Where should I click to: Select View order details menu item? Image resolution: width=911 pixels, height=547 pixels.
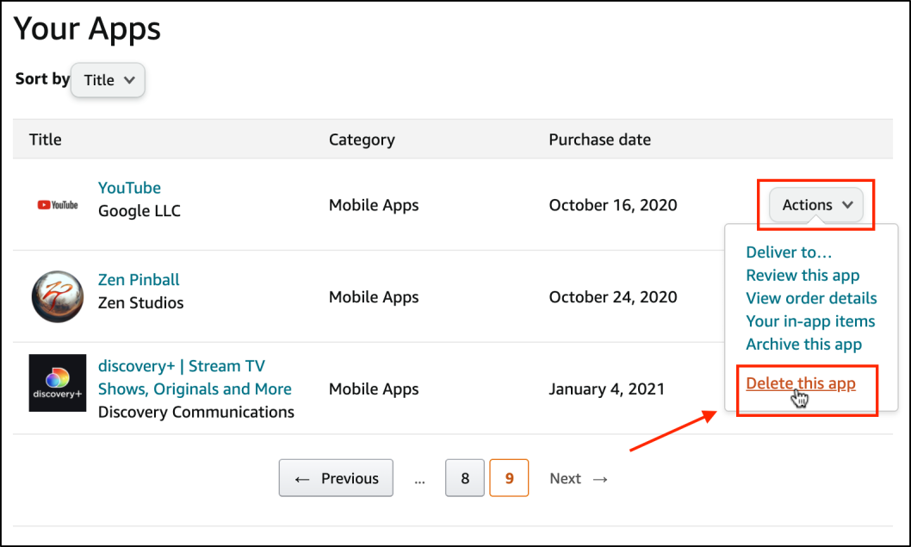(811, 298)
